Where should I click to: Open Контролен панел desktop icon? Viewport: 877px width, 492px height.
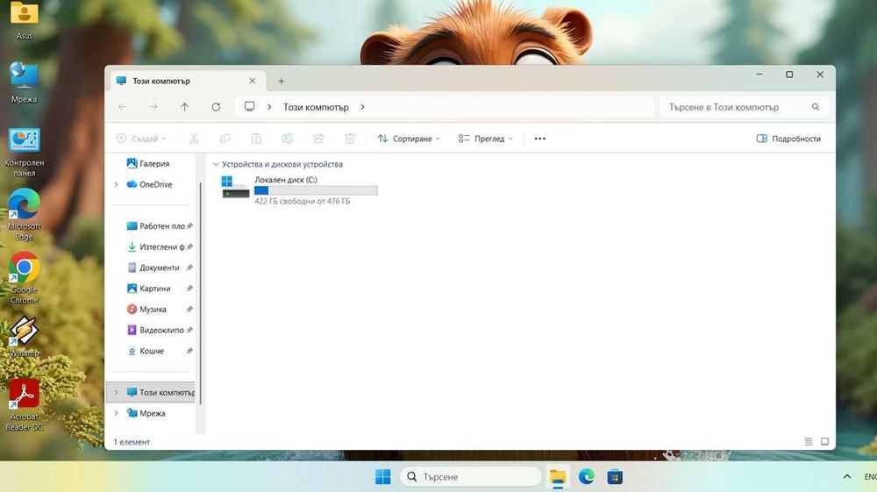24,152
